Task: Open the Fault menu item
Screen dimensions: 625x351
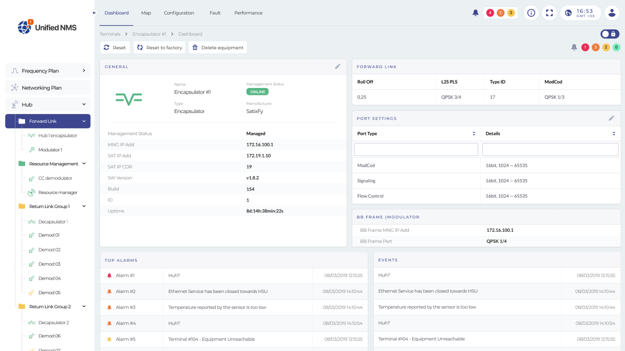Action: pos(215,13)
